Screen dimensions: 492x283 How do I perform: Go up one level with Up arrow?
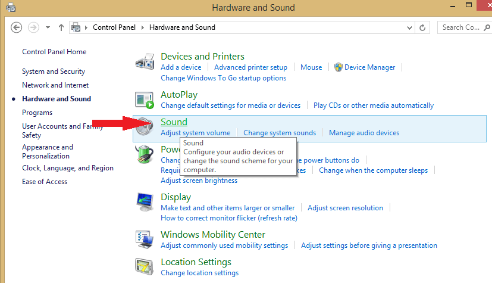[x=61, y=27]
